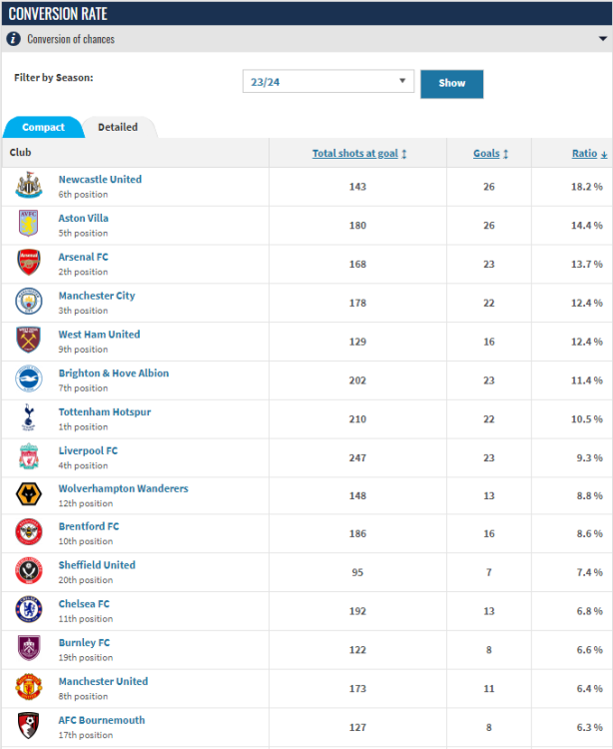The image size is (613, 749).
Task: Switch to the Detailed tab
Action: click(x=118, y=128)
